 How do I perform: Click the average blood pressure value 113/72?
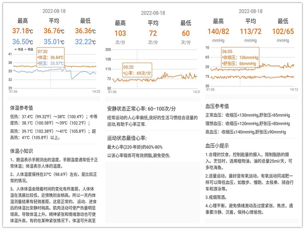(252, 31)
